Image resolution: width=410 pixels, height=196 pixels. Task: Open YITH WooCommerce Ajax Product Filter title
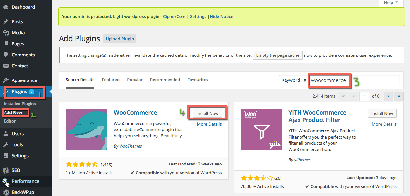pyautogui.click(x=318, y=116)
